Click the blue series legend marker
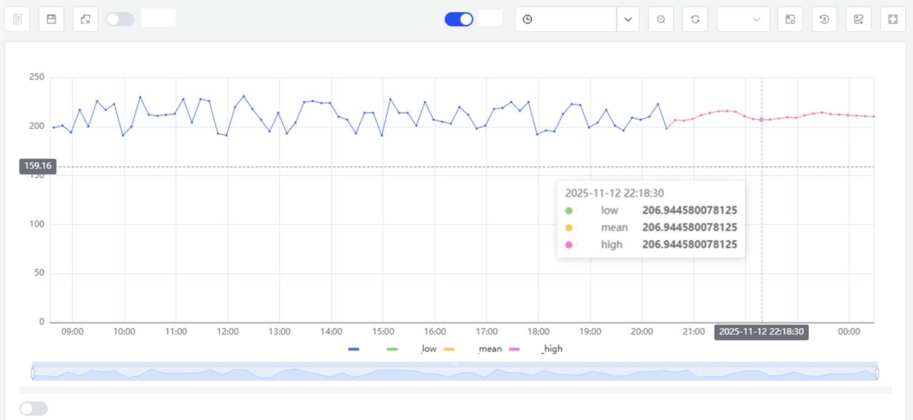 click(354, 349)
